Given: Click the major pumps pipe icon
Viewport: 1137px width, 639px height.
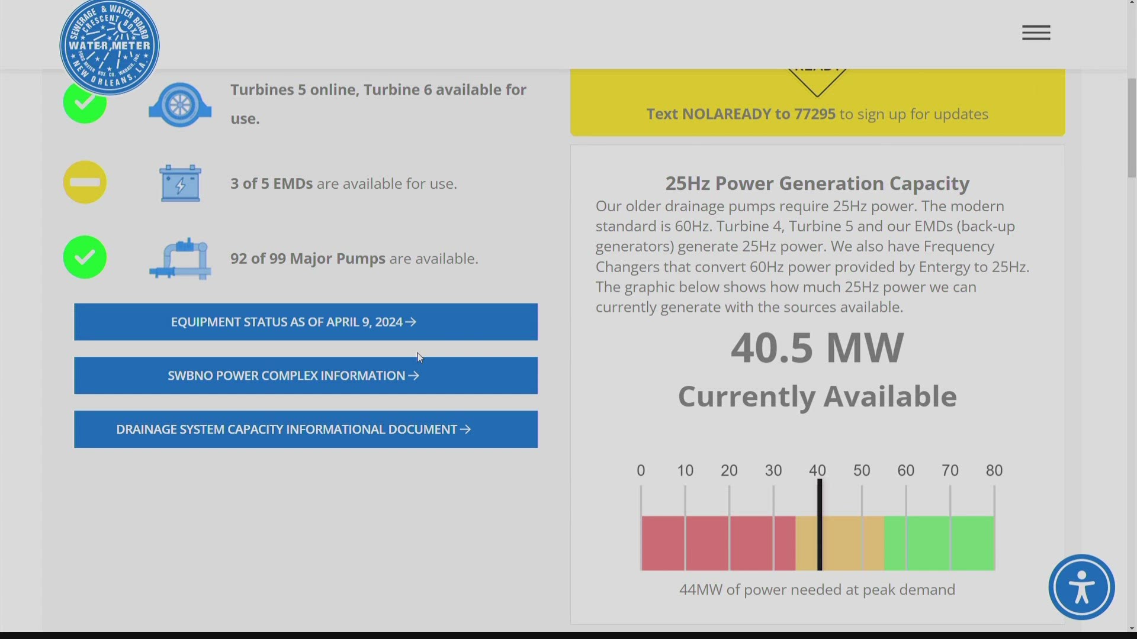Looking at the screenshot, I should (180, 259).
